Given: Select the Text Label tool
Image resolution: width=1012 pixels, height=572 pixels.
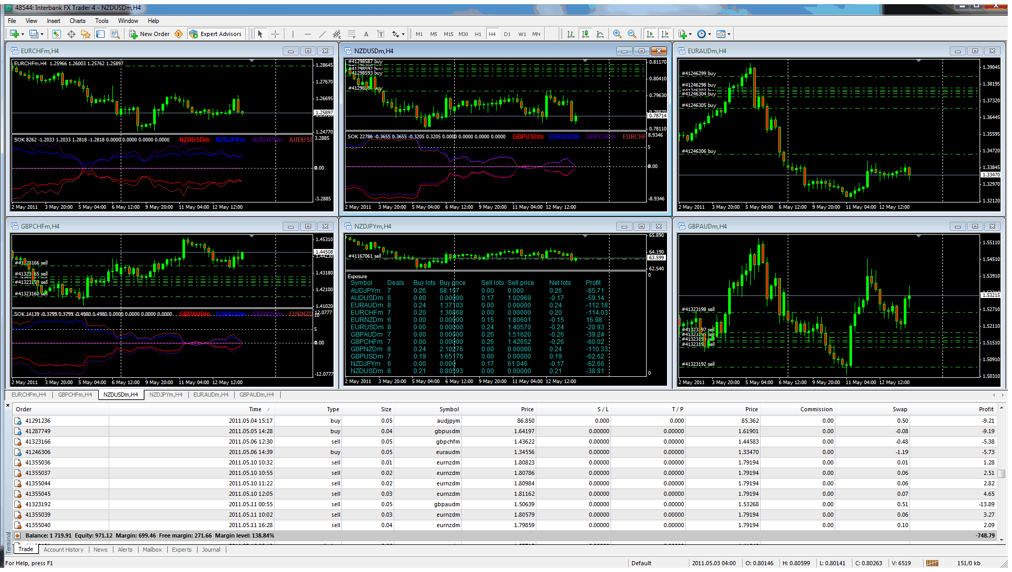Looking at the screenshot, I should 381,34.
